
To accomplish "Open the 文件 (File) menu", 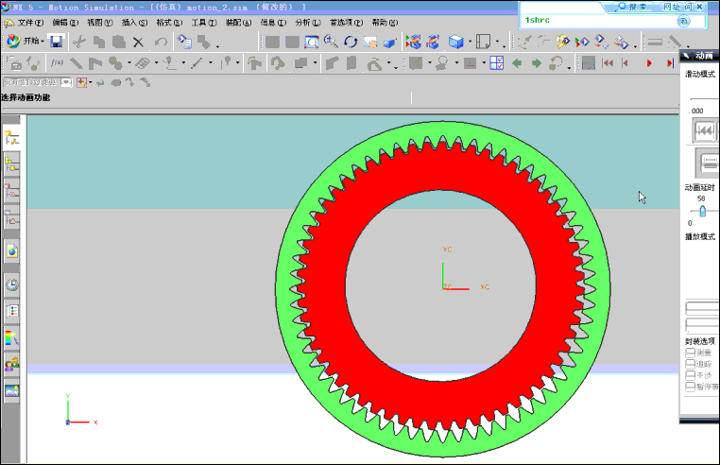I will (x=30, y=23).
